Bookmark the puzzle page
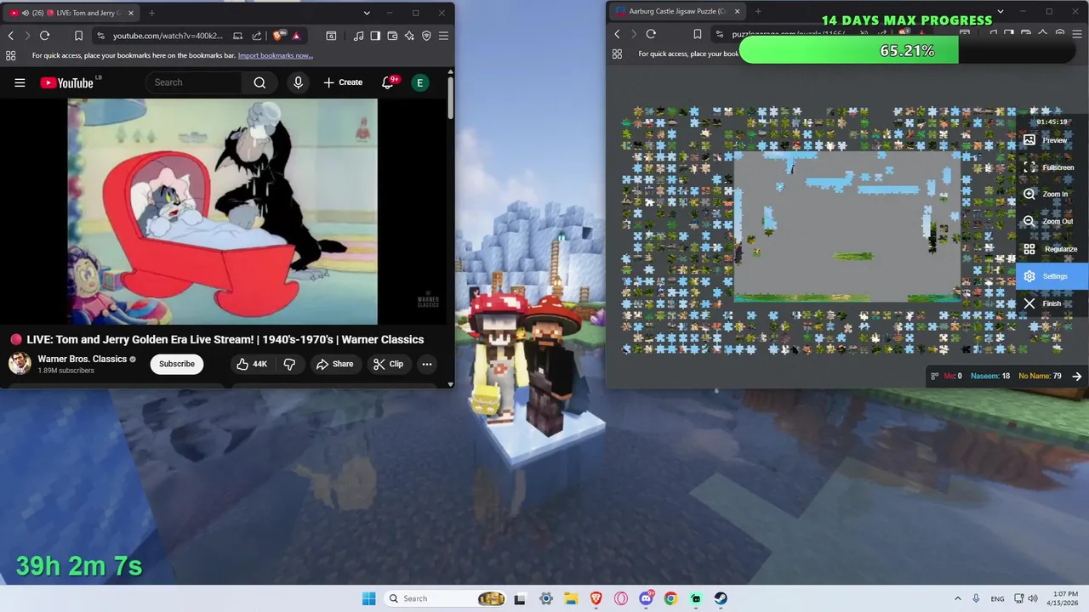This screenshot has height=612, width=1089. pyautogui.click(x=698, y=34)
